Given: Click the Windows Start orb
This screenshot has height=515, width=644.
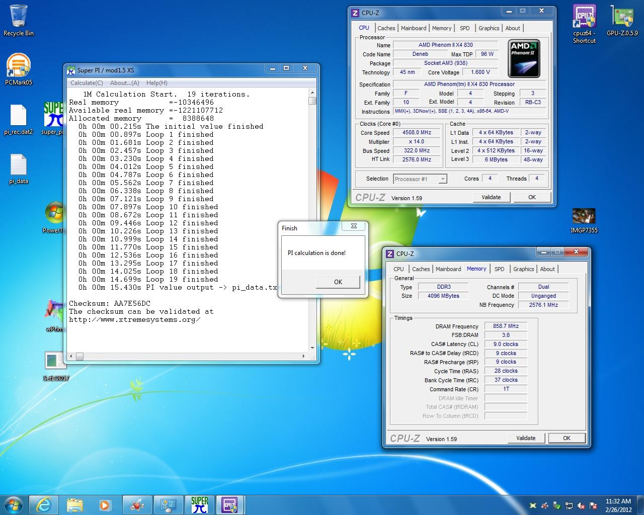Looking at the screenshot, I should click(x=13, y=504).
